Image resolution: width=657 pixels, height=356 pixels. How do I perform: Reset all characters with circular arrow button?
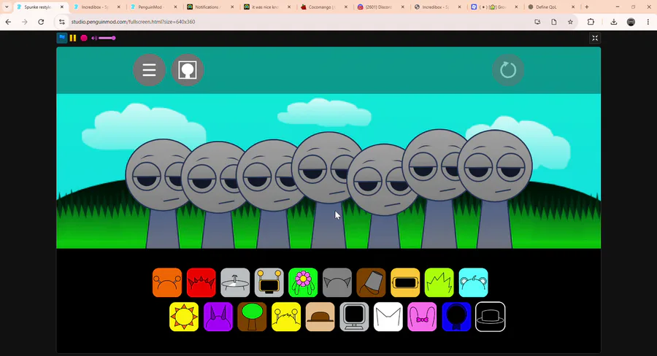pyautogui.click(x=508, y=70)
